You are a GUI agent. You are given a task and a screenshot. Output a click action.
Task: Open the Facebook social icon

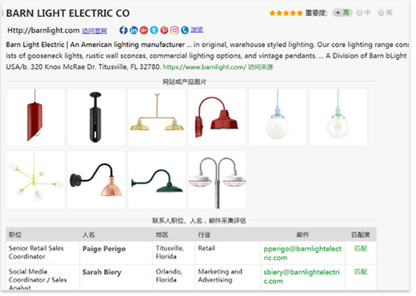tap(123, 30)
